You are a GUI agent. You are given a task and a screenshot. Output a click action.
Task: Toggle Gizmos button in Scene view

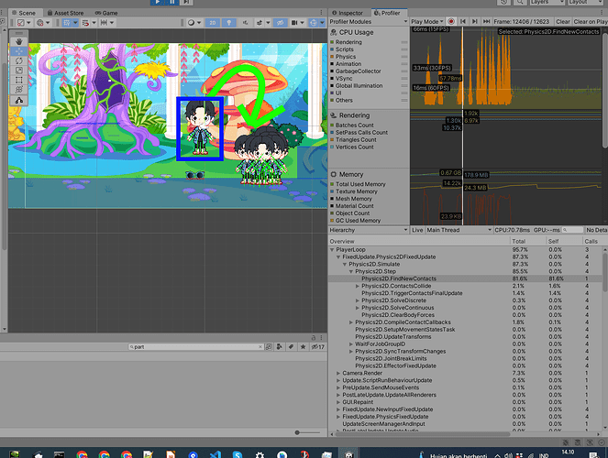pos(314,23)
